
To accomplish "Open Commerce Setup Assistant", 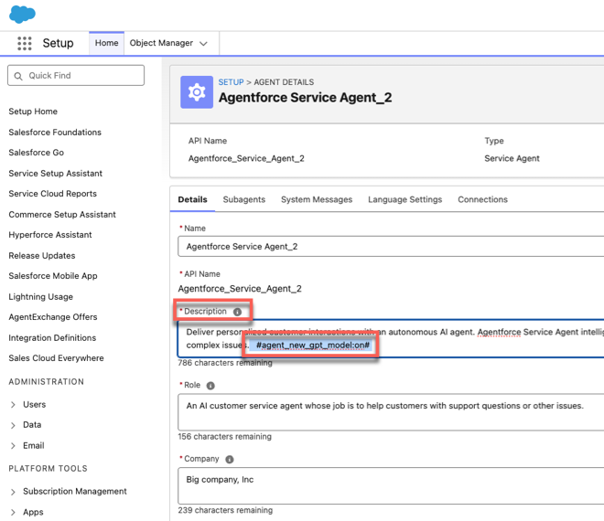I will pos(62,214).
